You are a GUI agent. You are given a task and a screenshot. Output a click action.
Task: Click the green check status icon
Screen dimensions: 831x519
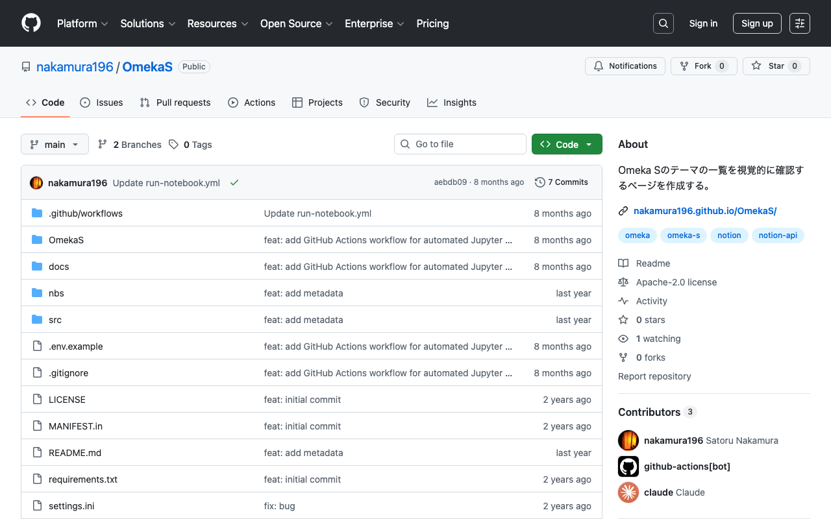coord(234,183)
